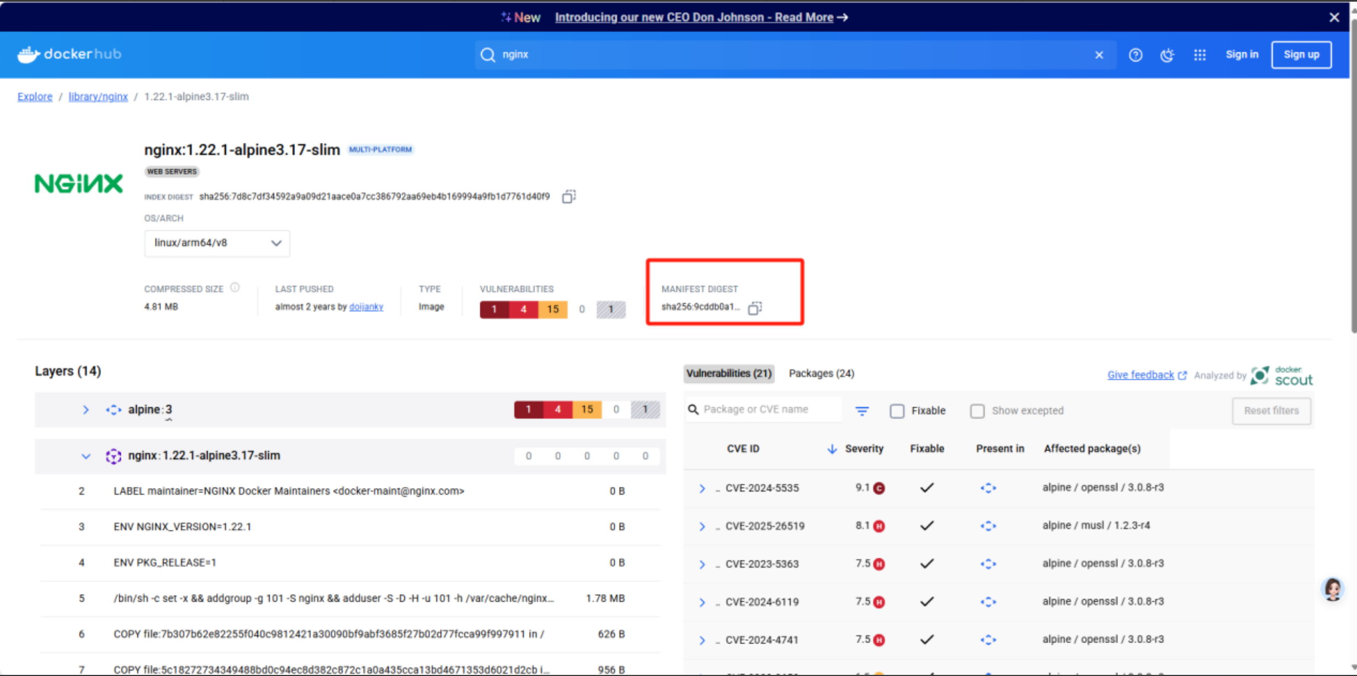Click the Reset filters button
This screenshot has width=1357, height=676.
[1271, 411]
